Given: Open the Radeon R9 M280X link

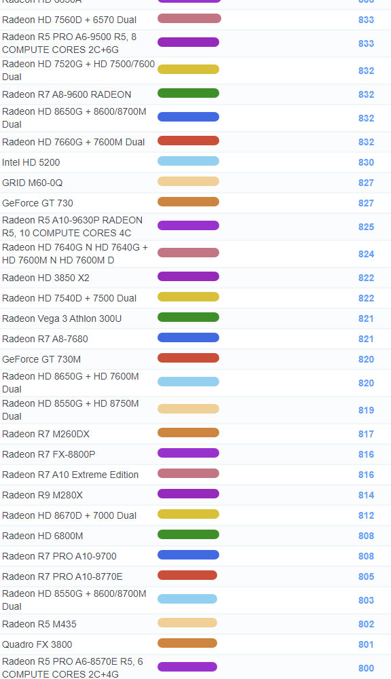Looking at the screenshot, I should [x=43, y=495].
